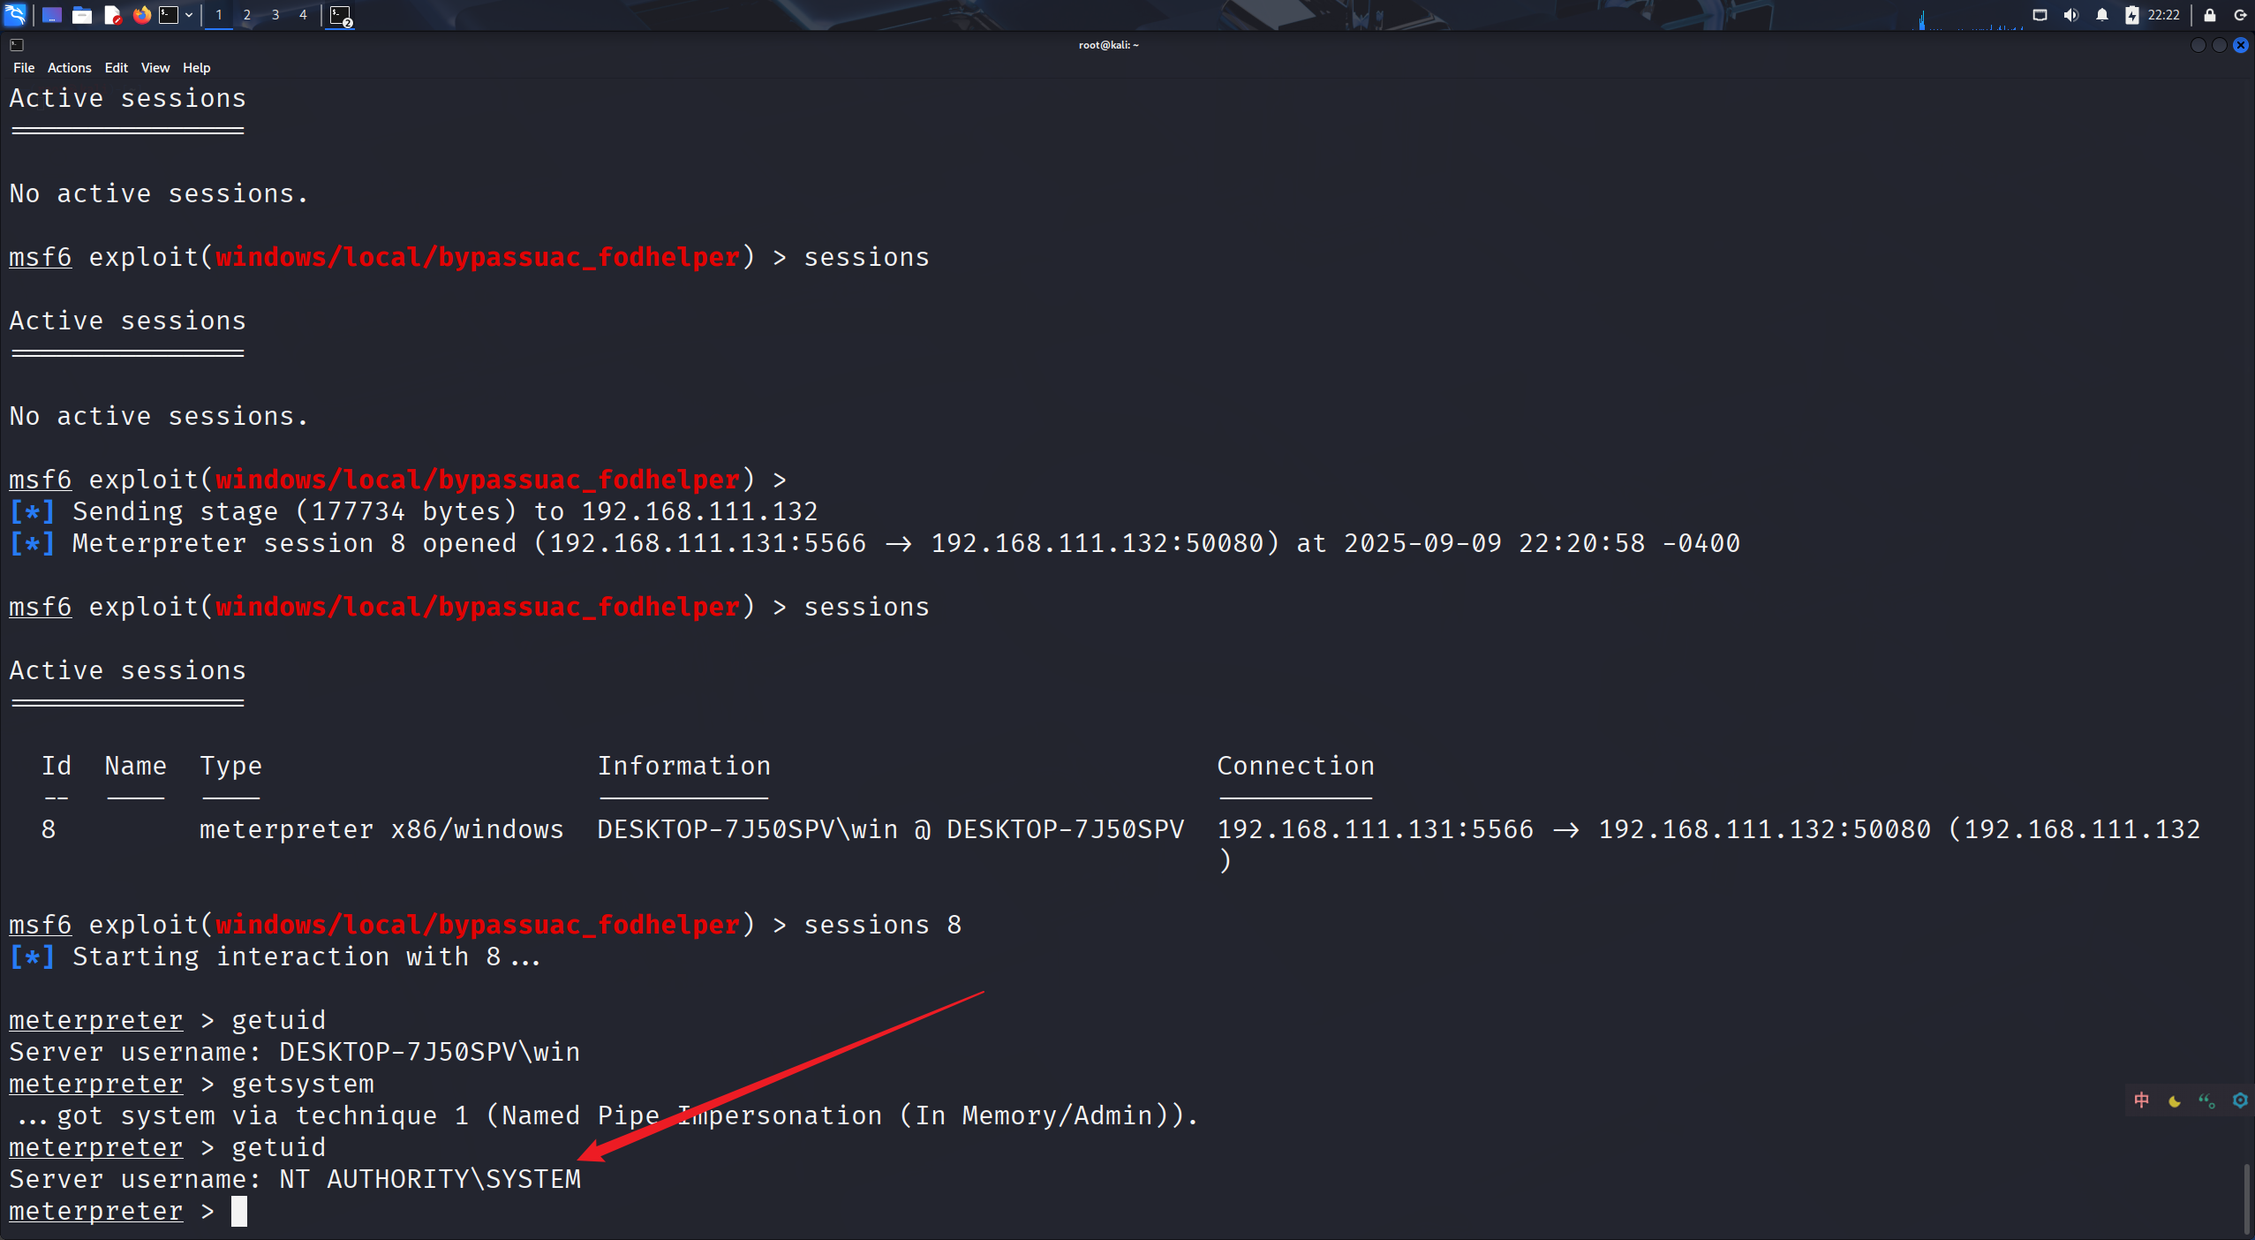Open the volume control in tray

(x=2071, y=14)
